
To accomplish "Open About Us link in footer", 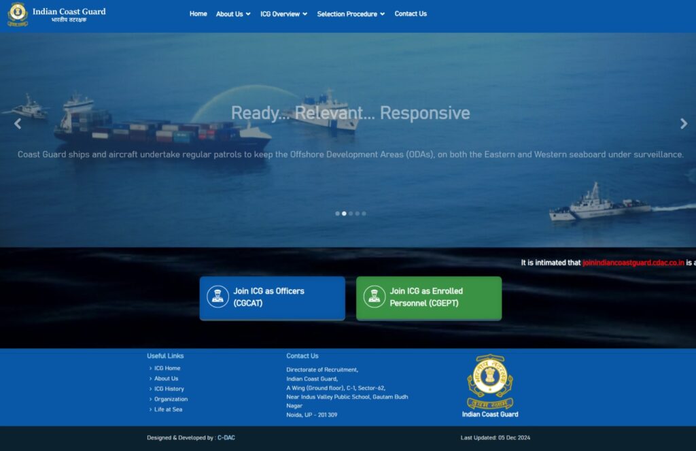I will coord(166,378).
